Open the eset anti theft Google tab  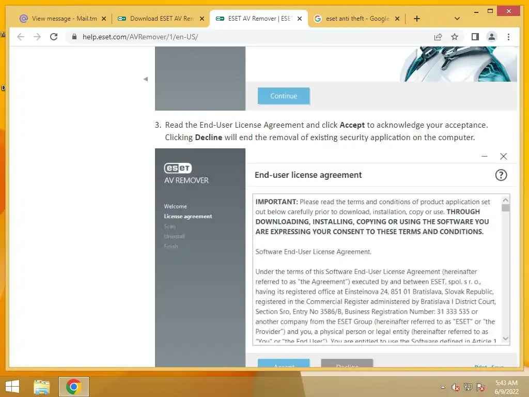pyautogui.click(x=357, y=19)
